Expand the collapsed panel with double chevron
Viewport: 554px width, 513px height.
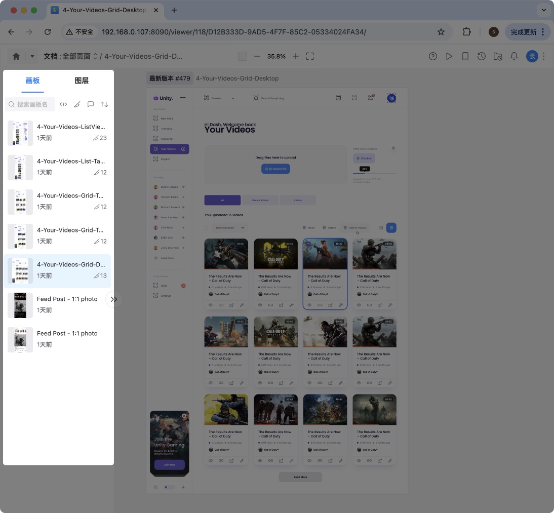tap(113, 299)
